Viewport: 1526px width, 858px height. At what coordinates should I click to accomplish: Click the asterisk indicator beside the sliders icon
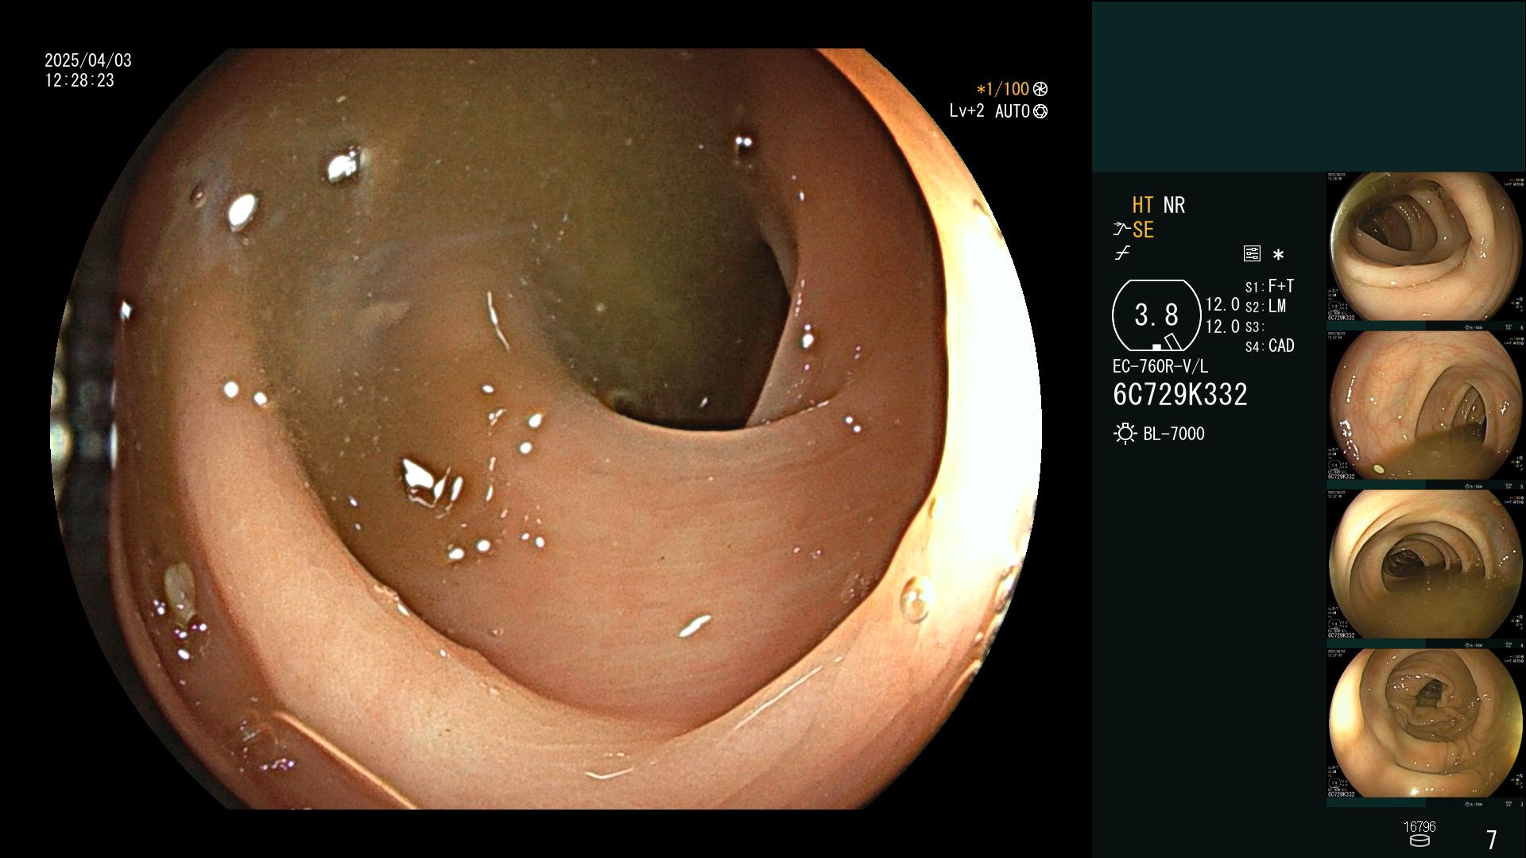coord(1278,255)
